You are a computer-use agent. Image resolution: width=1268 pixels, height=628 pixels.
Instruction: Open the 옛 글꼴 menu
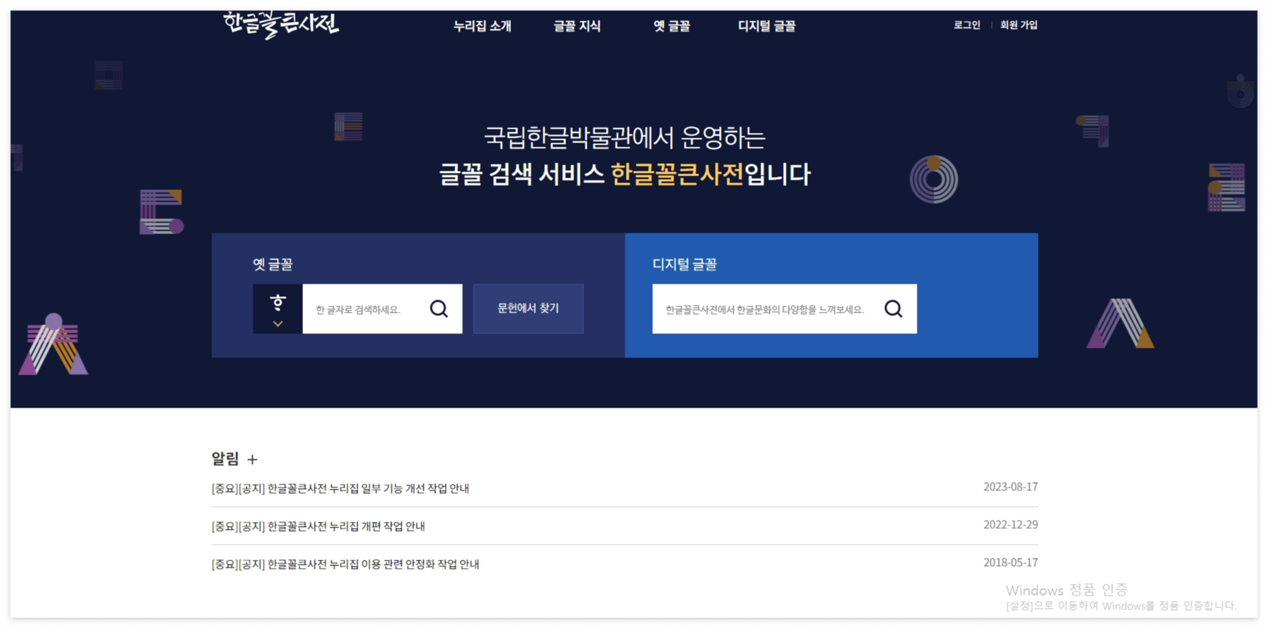coord(672,26)
